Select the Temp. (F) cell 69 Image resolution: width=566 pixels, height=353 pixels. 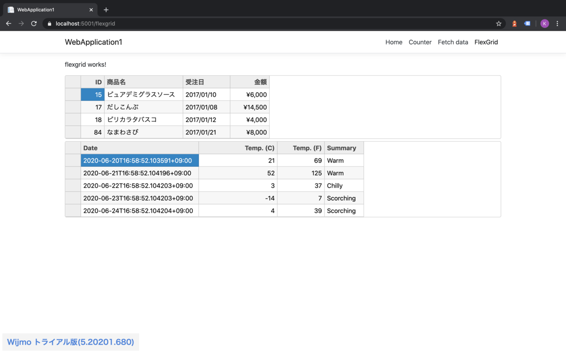click(x=301, y=160)
